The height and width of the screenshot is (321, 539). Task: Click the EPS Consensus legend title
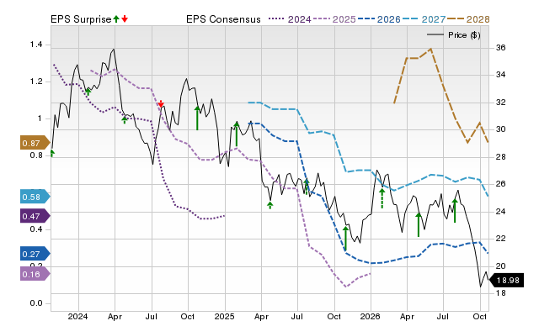(223, 19)
